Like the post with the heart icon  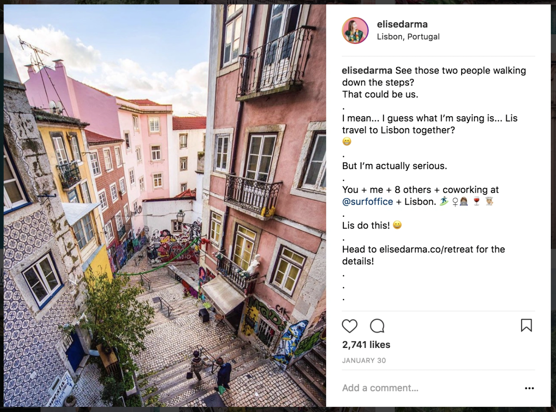350,326
